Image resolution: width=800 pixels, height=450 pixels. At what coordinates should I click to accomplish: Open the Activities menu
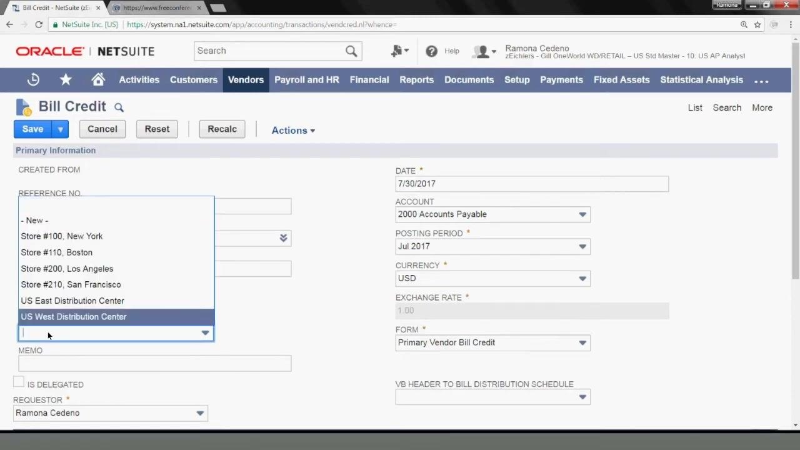(139, 80)
